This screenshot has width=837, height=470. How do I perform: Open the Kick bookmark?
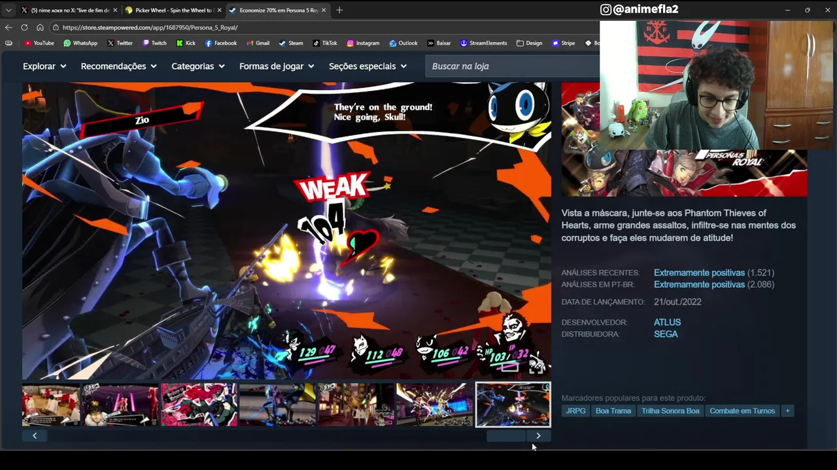coord(186,43)
